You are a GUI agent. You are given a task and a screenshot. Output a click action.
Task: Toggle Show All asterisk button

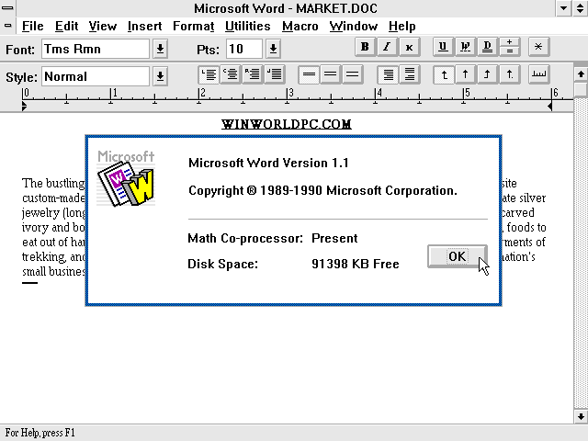coord(538,47)
